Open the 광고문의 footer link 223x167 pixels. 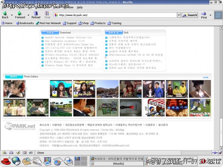click(163, 125)
